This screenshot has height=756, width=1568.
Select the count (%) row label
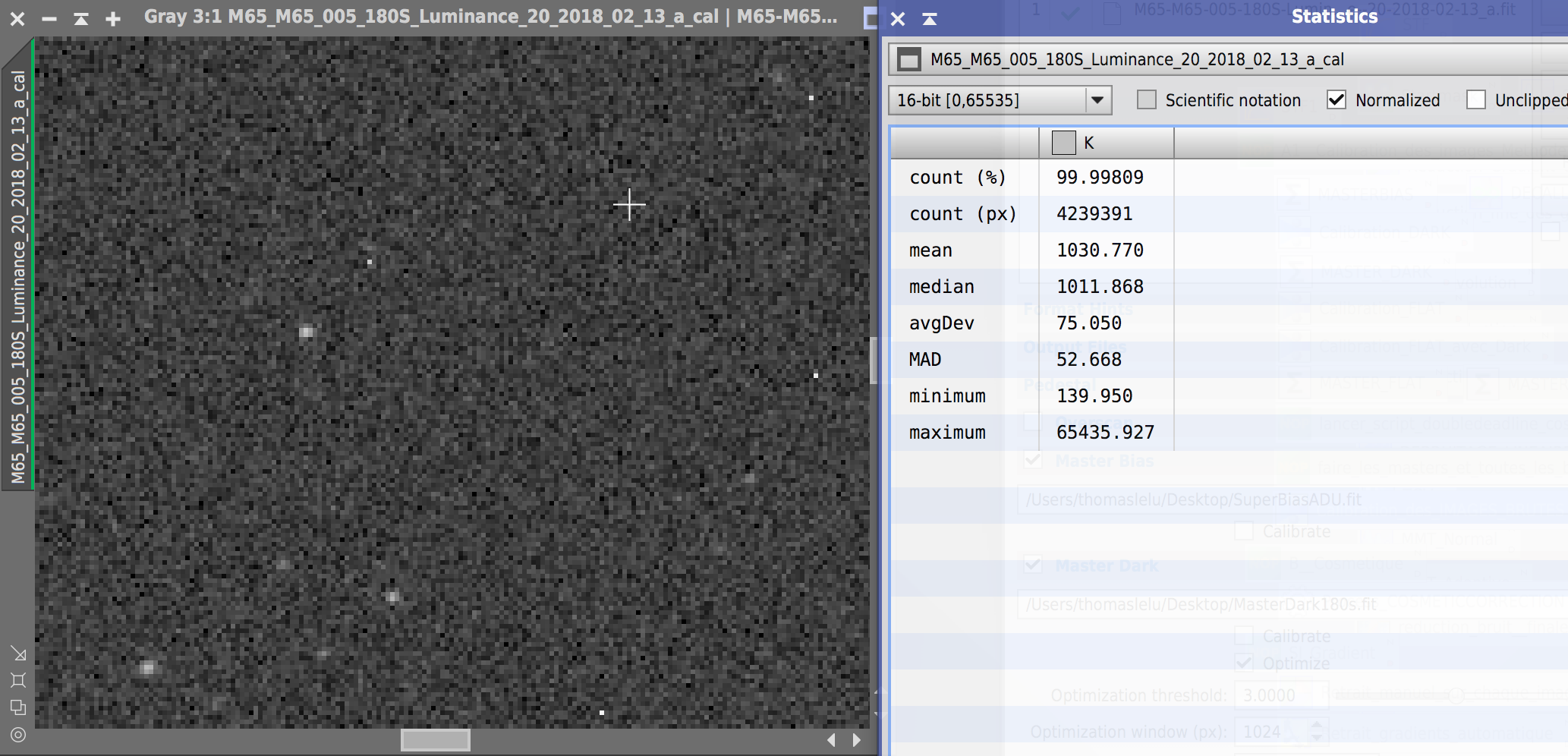coord(958,178)
